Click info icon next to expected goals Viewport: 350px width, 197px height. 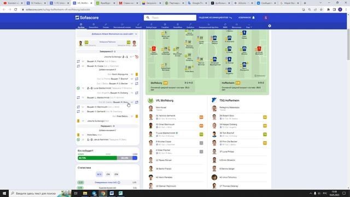click(119, 182)
